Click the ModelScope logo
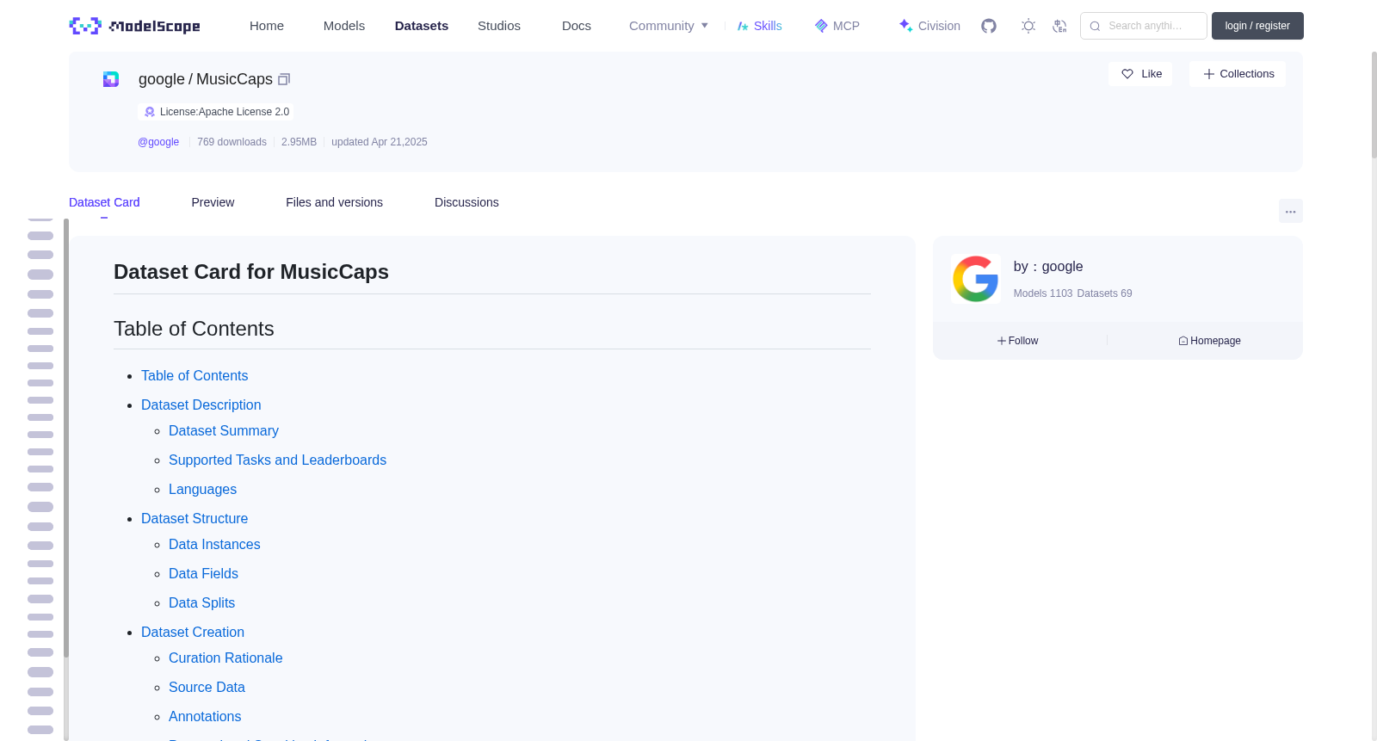Screen dimensions: 1377x741 pyautogui.click(x=134, y=26)
